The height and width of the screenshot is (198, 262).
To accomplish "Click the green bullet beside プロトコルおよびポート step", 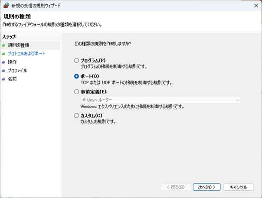I will pos(4,54).
